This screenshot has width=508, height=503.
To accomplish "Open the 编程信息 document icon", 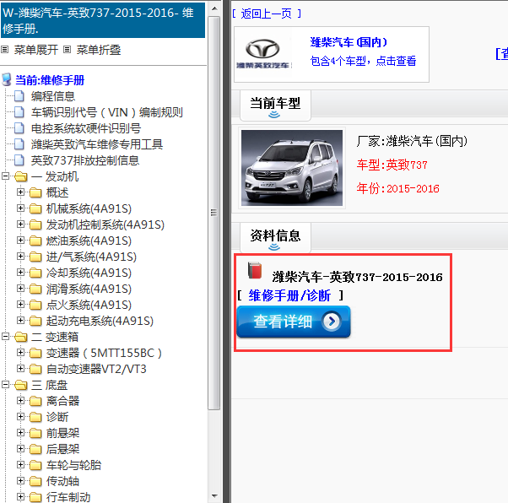I will coord(19,96).
